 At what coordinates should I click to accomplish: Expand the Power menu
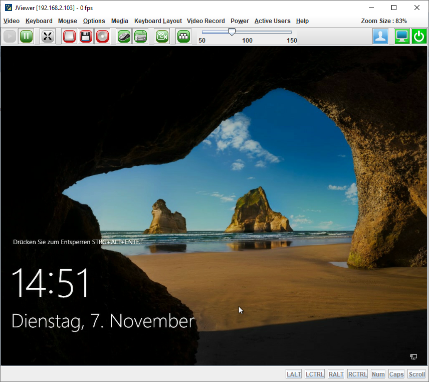click(240, 21)
